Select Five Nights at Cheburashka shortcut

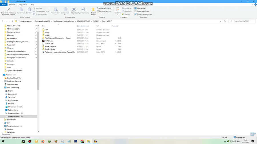coord(58,38)
